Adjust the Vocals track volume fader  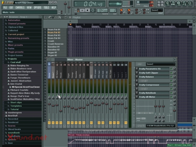pyautogui.click(x=61, y=111)
